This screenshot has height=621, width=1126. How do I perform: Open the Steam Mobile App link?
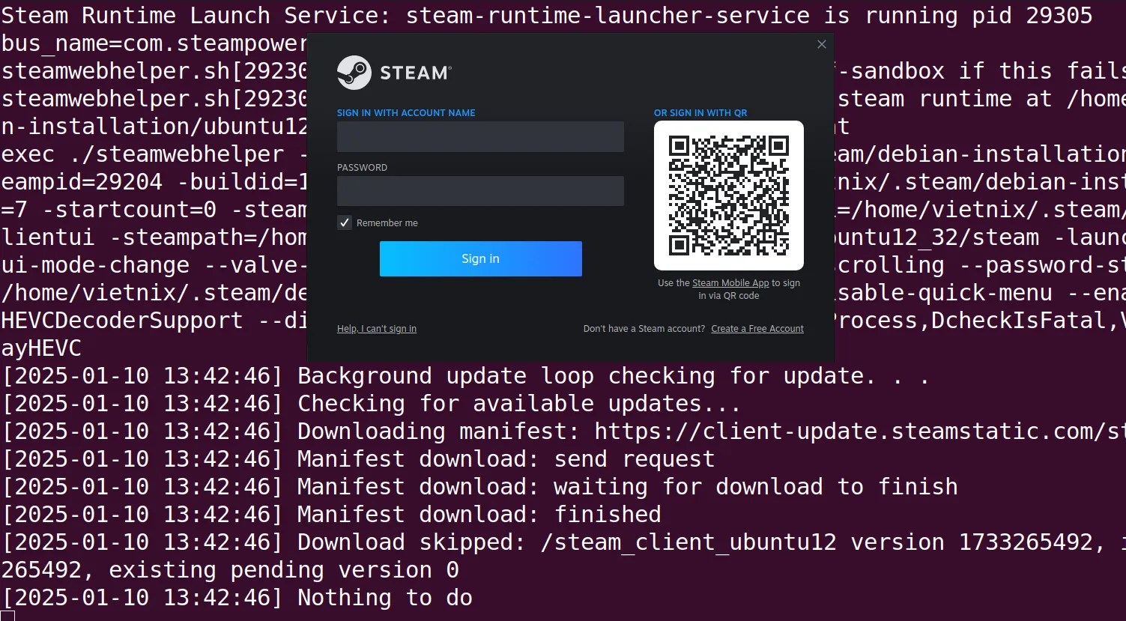[x=730, y=283]
